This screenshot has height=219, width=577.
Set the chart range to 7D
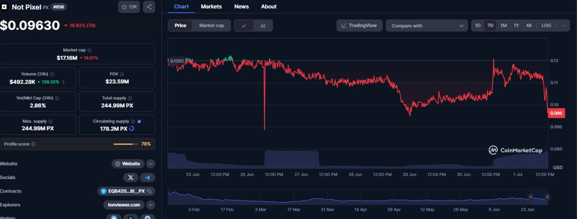(490, 26)
